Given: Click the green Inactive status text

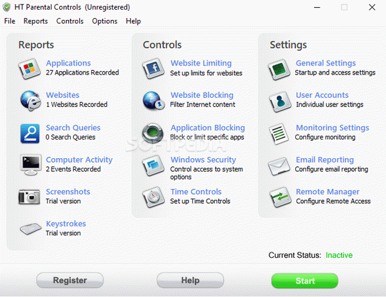Looking at the screenshot, I should coord(339,255).
